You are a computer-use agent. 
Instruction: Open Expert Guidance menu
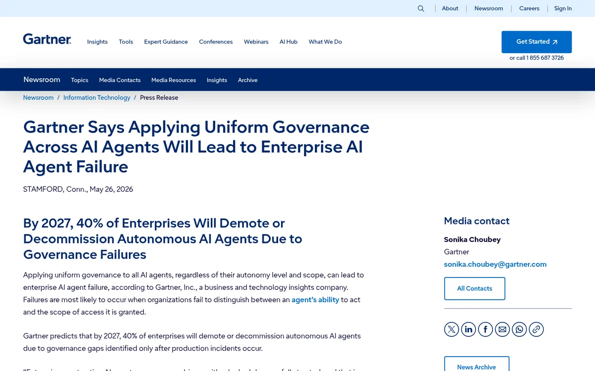(x=166, y=42)
